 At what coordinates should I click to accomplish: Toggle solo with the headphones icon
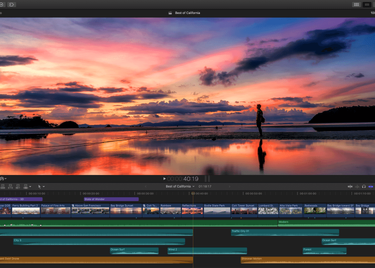[364, 186]
